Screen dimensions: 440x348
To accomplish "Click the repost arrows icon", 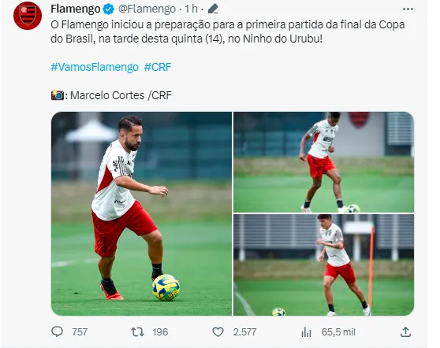I will coord(137,332).
